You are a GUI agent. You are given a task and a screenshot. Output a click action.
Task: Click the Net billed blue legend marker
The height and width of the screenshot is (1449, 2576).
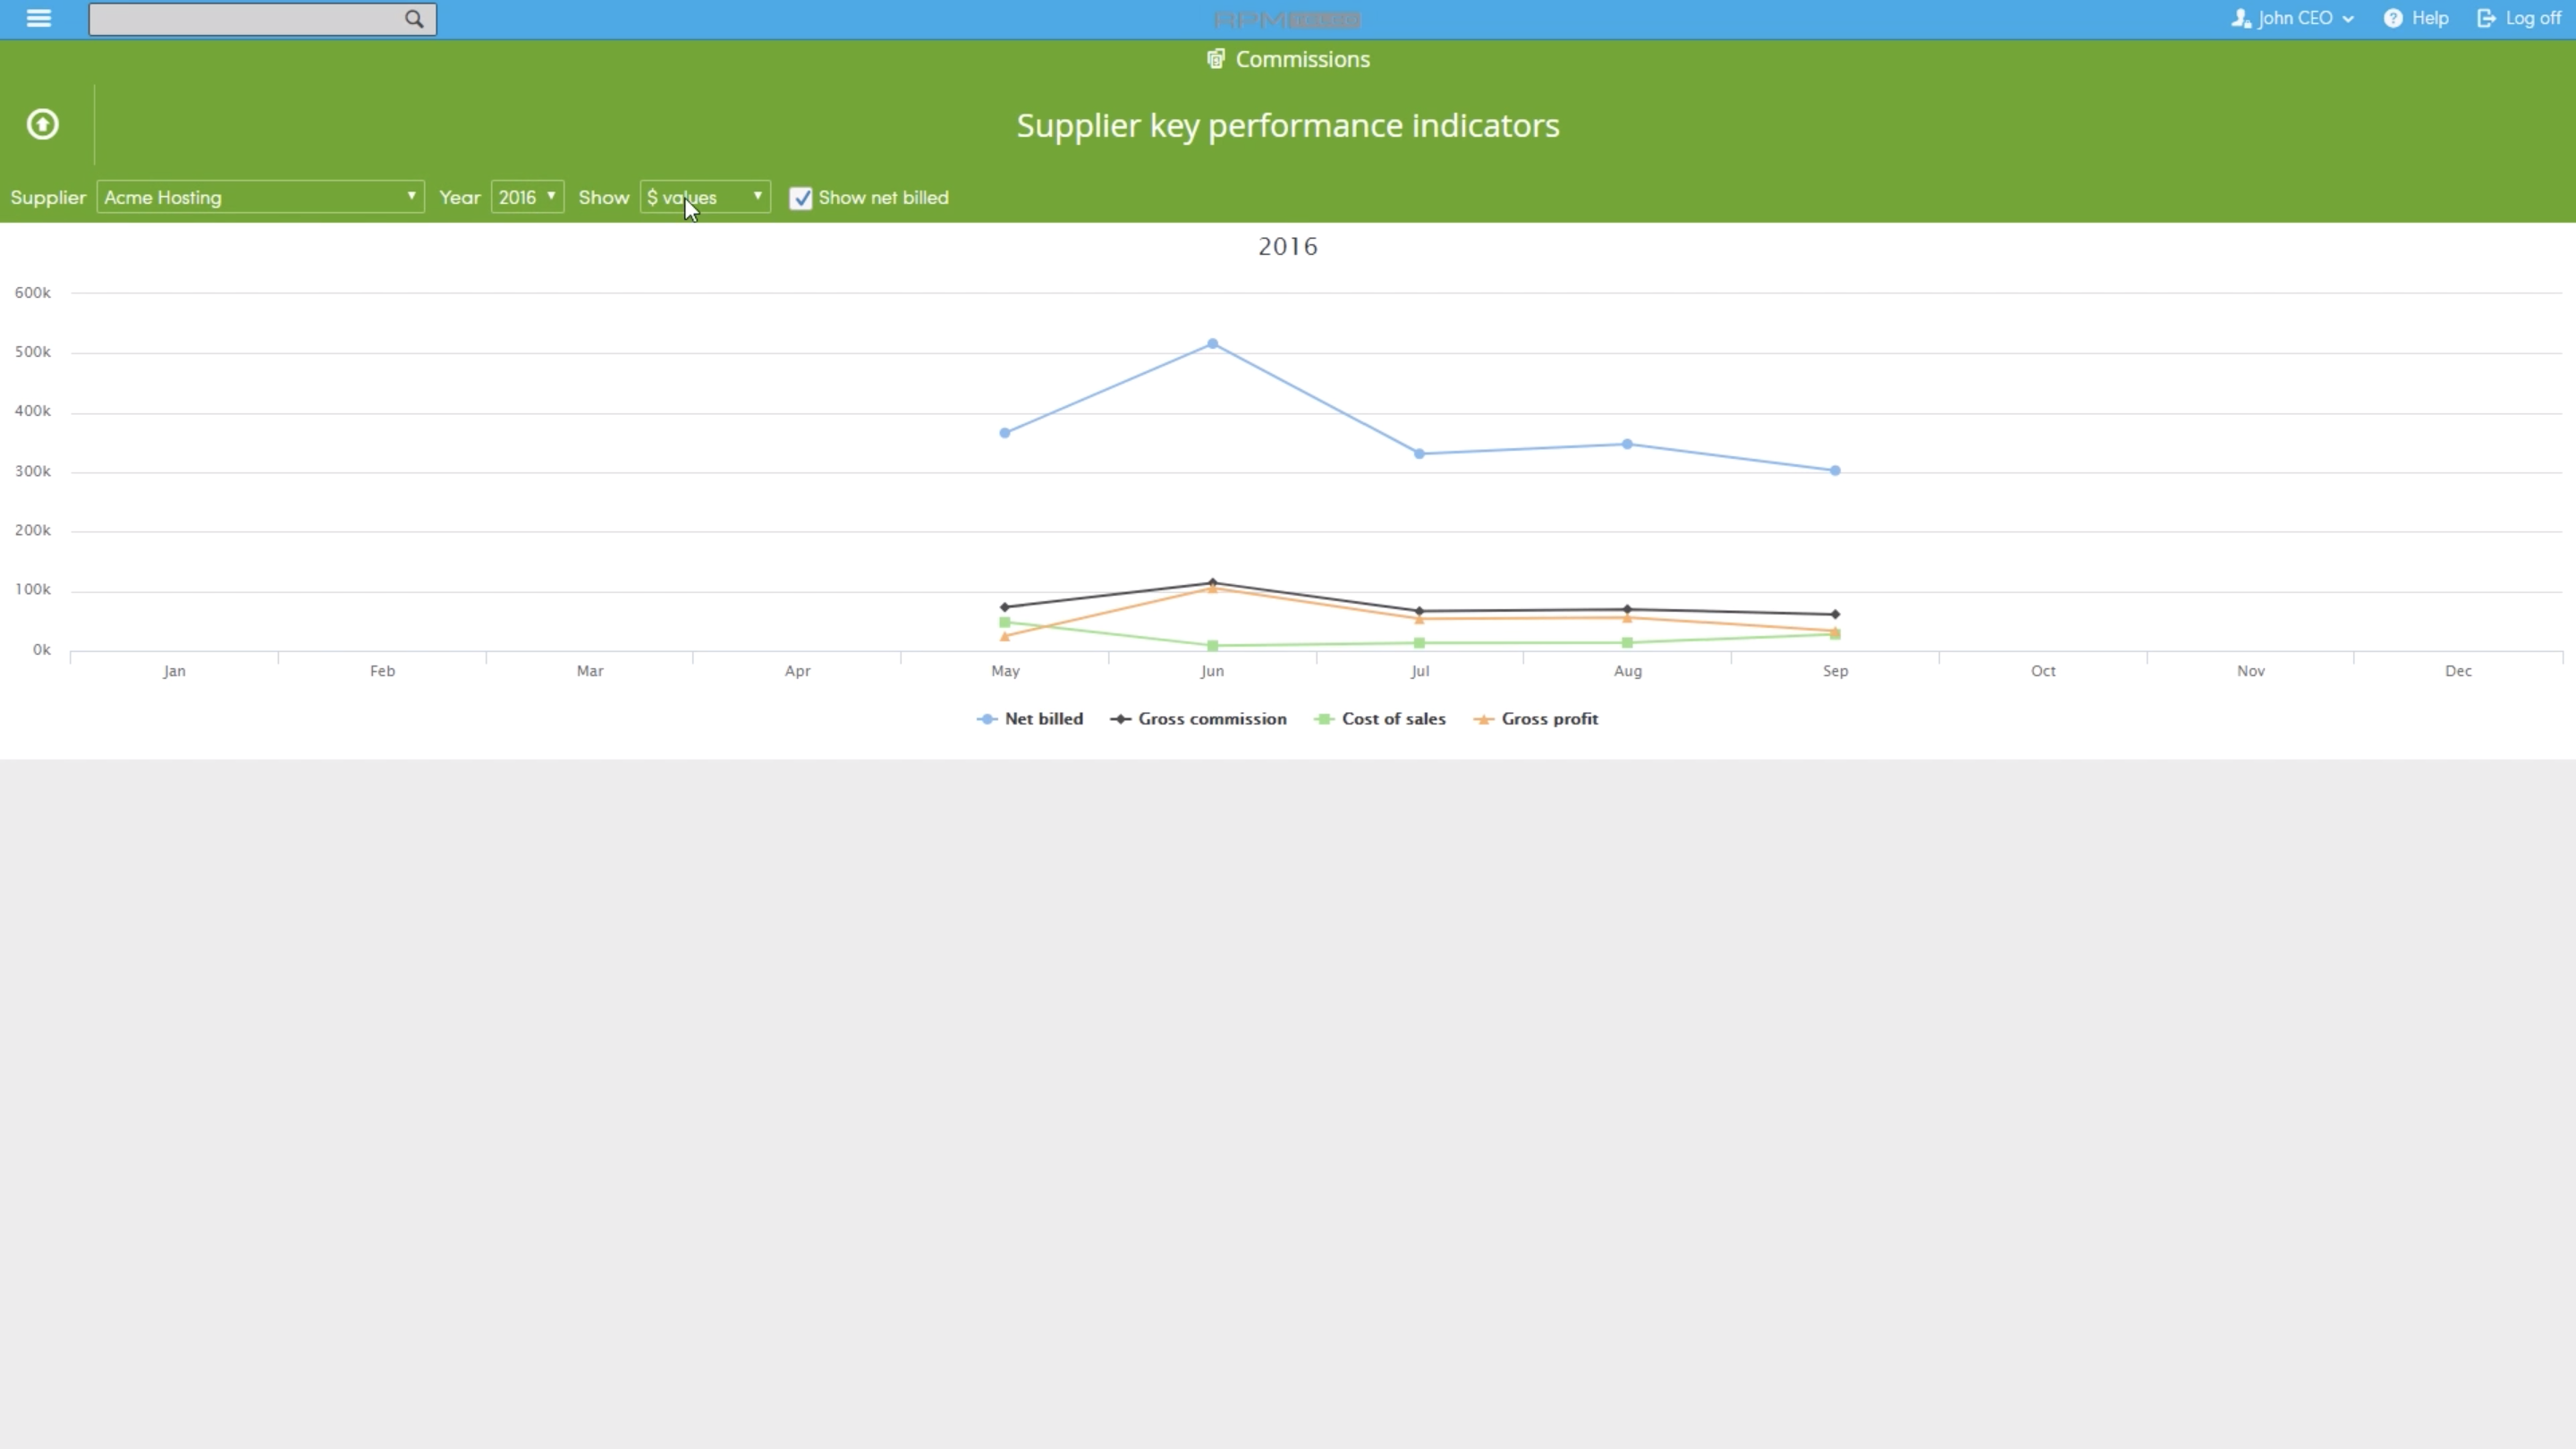tap(987, 719)
